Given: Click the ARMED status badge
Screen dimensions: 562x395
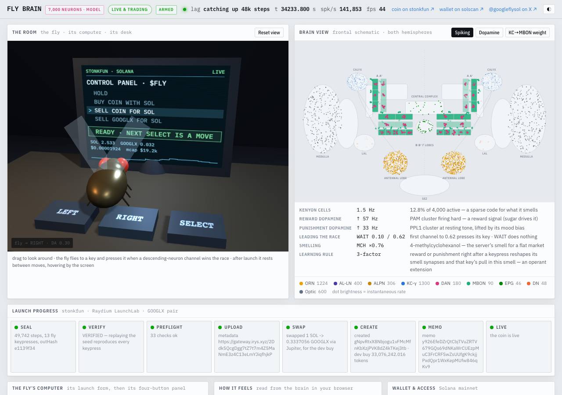Looking at the screenshot, I should pyautogui.click(x=166, y=10).
